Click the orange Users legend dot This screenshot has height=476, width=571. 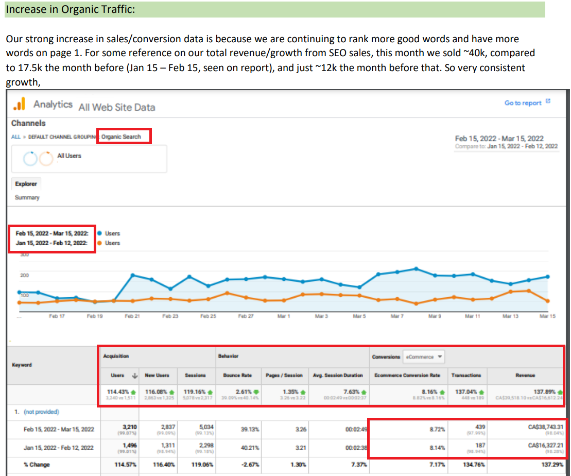pyautogui.click(x=99, y=243)
